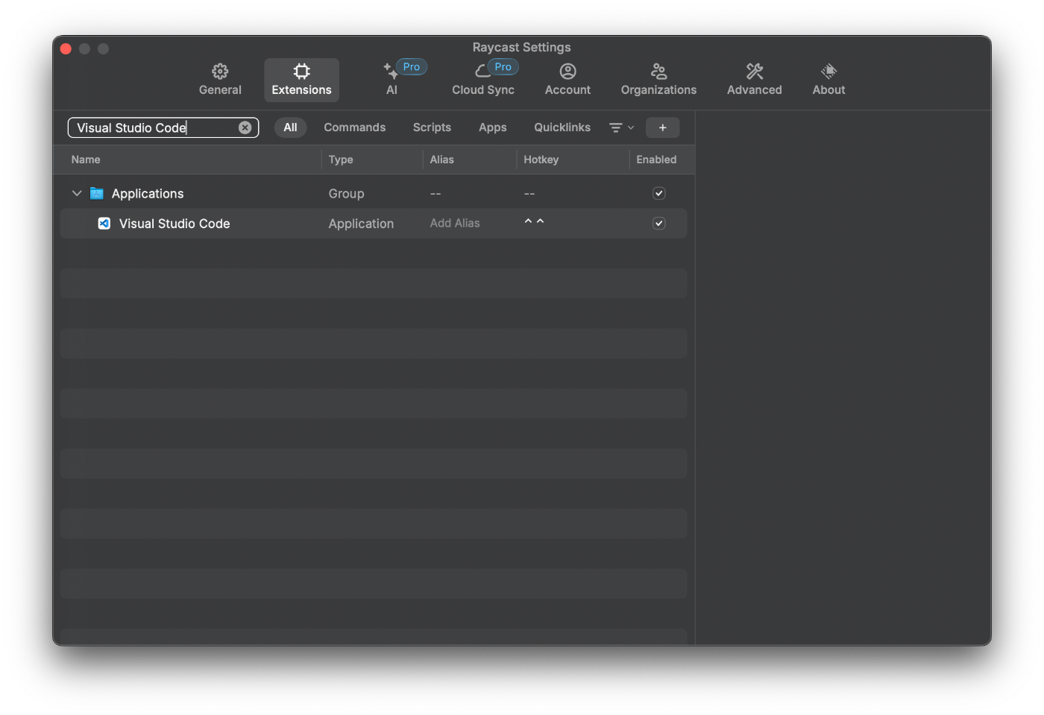Sort by the Hotkey column header
Image resolution: width=1044 pixels, height=715 pixels.
click(x=541, y=160)
